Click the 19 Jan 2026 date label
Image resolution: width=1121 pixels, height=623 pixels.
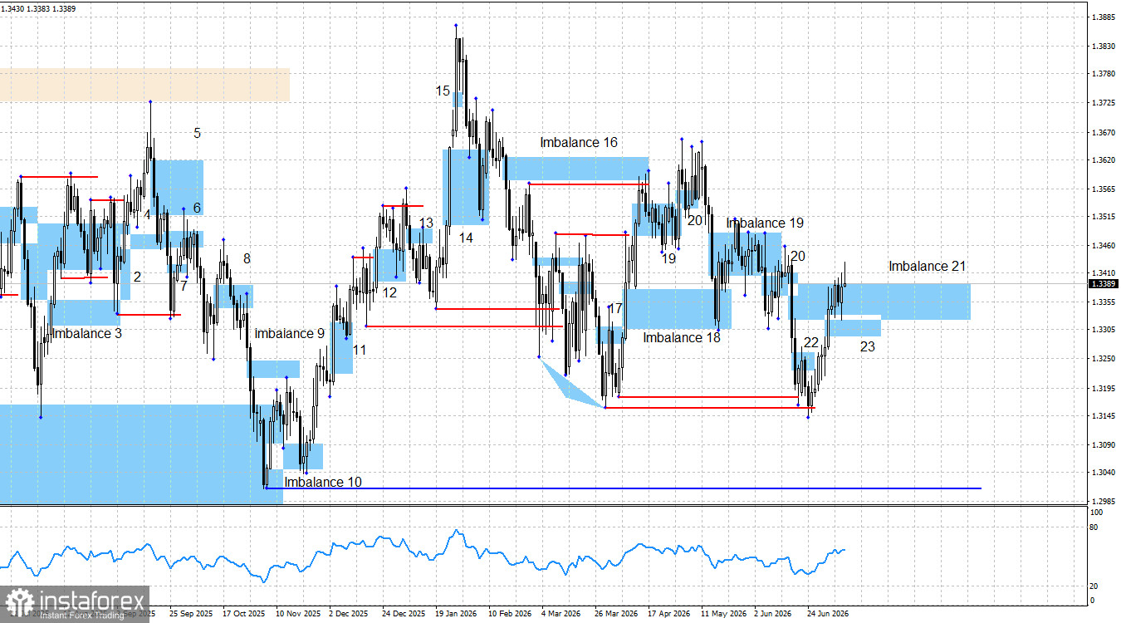[456, 614]
